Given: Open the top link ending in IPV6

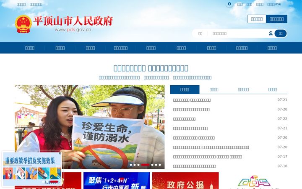Looking at the screenshot, I should pos(274,4).
